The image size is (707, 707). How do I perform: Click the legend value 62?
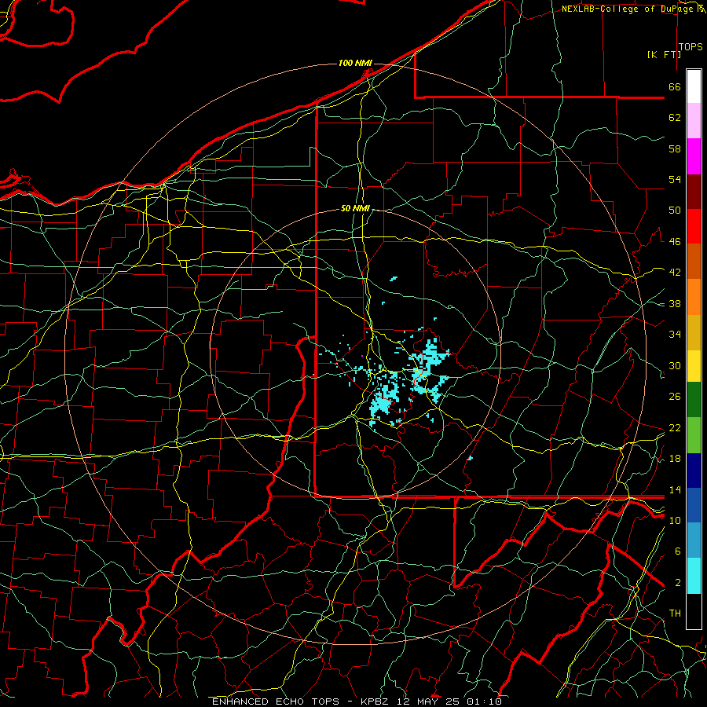tap(675, 118)
